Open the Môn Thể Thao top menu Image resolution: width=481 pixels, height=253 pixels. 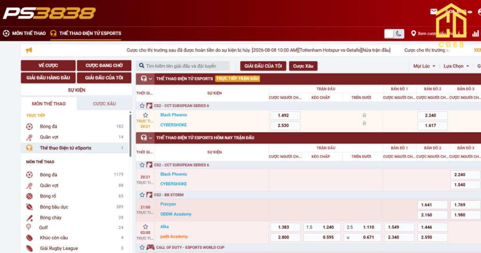[24, 33]
